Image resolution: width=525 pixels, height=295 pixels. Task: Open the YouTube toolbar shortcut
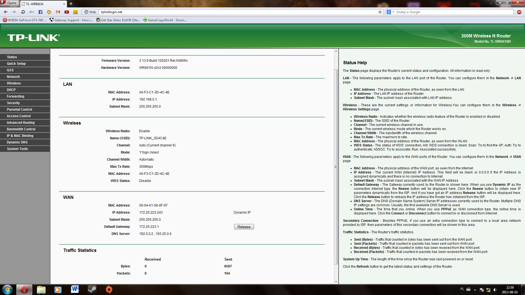(x=67, y=12)
